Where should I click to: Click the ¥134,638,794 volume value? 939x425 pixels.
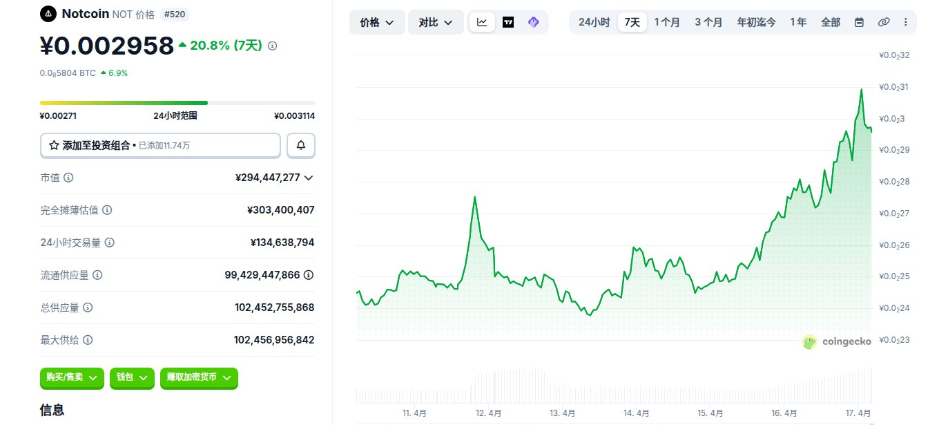(282, 243)
